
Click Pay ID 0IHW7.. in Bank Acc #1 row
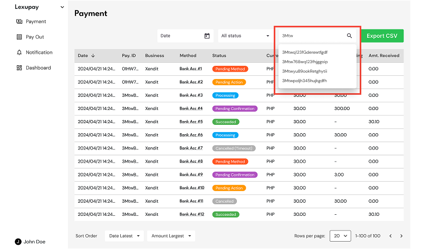tap(130, 68)
